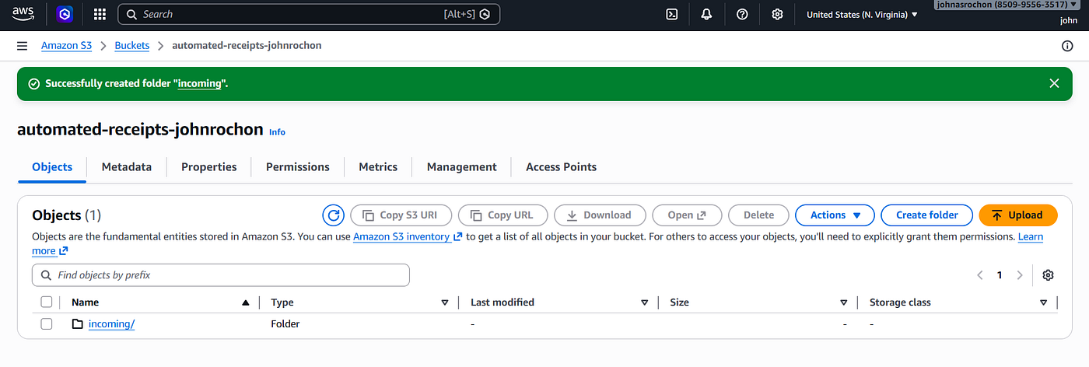This screenshot has height=367, width=1089.
Task: Click the automated-receipts-johnrochon breadcrumb text
Action: click(x=247, y=46)
